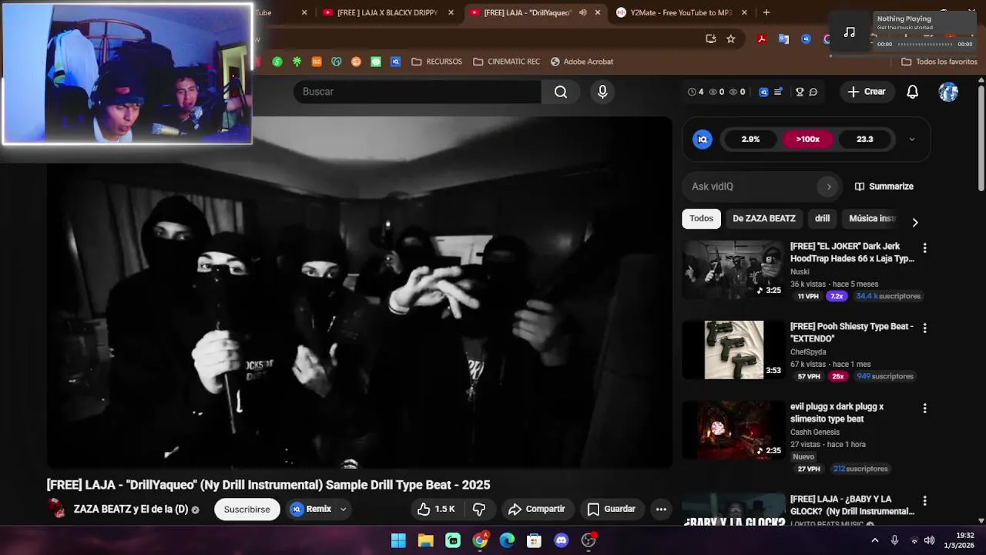Viewport: 986px width, 555px height.
Task: Open Discord from taskbar
Action: tap(561, 540)
